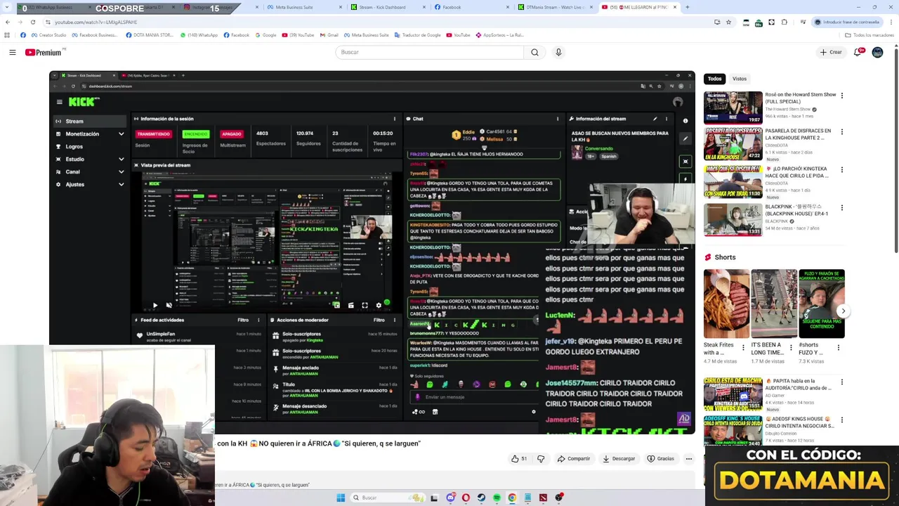
Task: Click the Chrome icon on the taskbar
Action: pyautogui.click(x=512, y=498)
